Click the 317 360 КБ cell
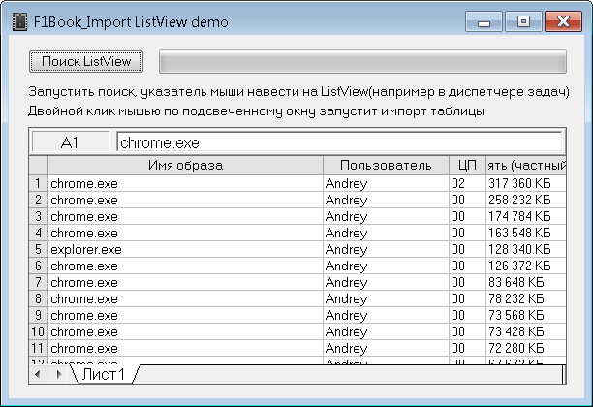This screenshot has width=593, height=407. click(x=526, y=183)
